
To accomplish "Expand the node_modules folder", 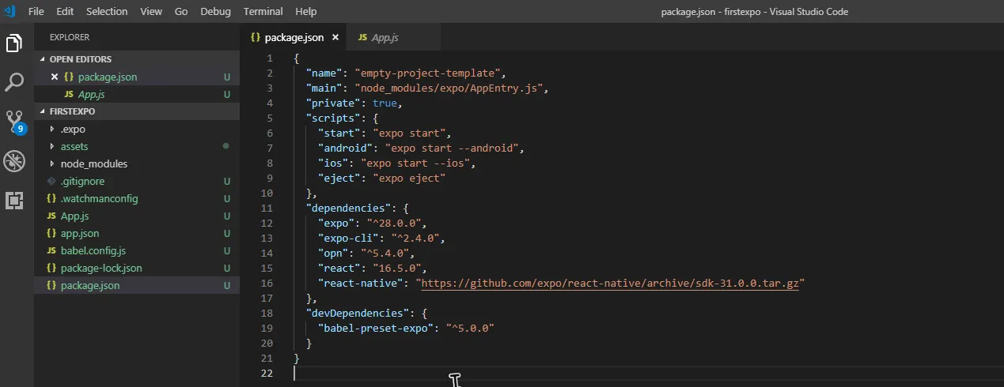I will pyautogui.click(x=93, y=163).
